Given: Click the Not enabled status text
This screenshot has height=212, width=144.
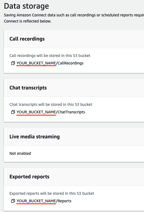Looking at the screenshot, I should pos(20,153).
